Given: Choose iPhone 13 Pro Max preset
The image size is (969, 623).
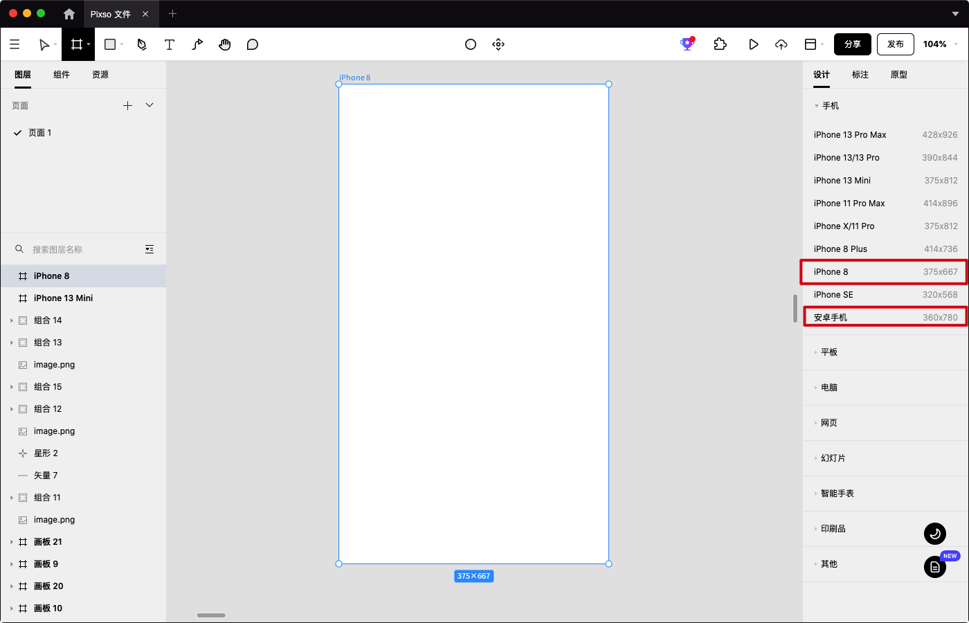Looking at the screenshot, I should click(x=885, y=135).
